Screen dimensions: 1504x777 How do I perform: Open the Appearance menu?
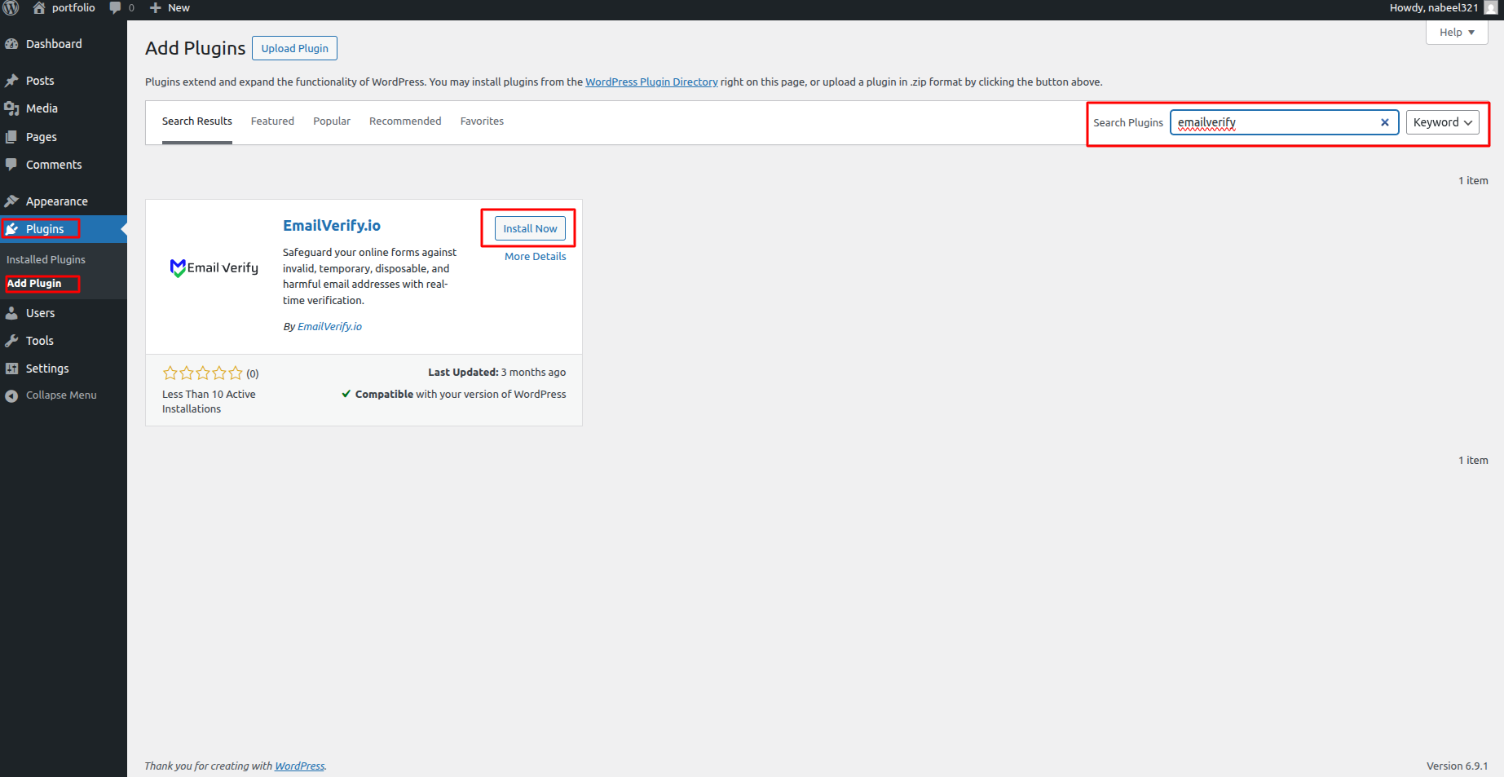[x=57, y=201]
